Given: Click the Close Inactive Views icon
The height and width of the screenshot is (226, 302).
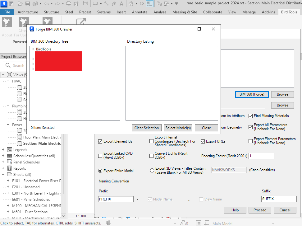Looking at the screenshot, I should [x=159, y=3].
